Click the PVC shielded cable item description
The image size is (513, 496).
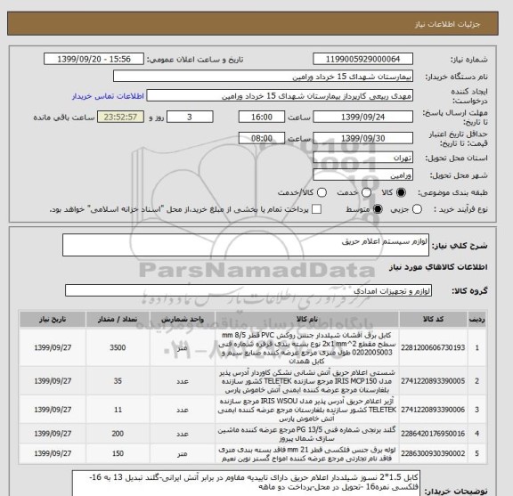(x=307, y=348)
